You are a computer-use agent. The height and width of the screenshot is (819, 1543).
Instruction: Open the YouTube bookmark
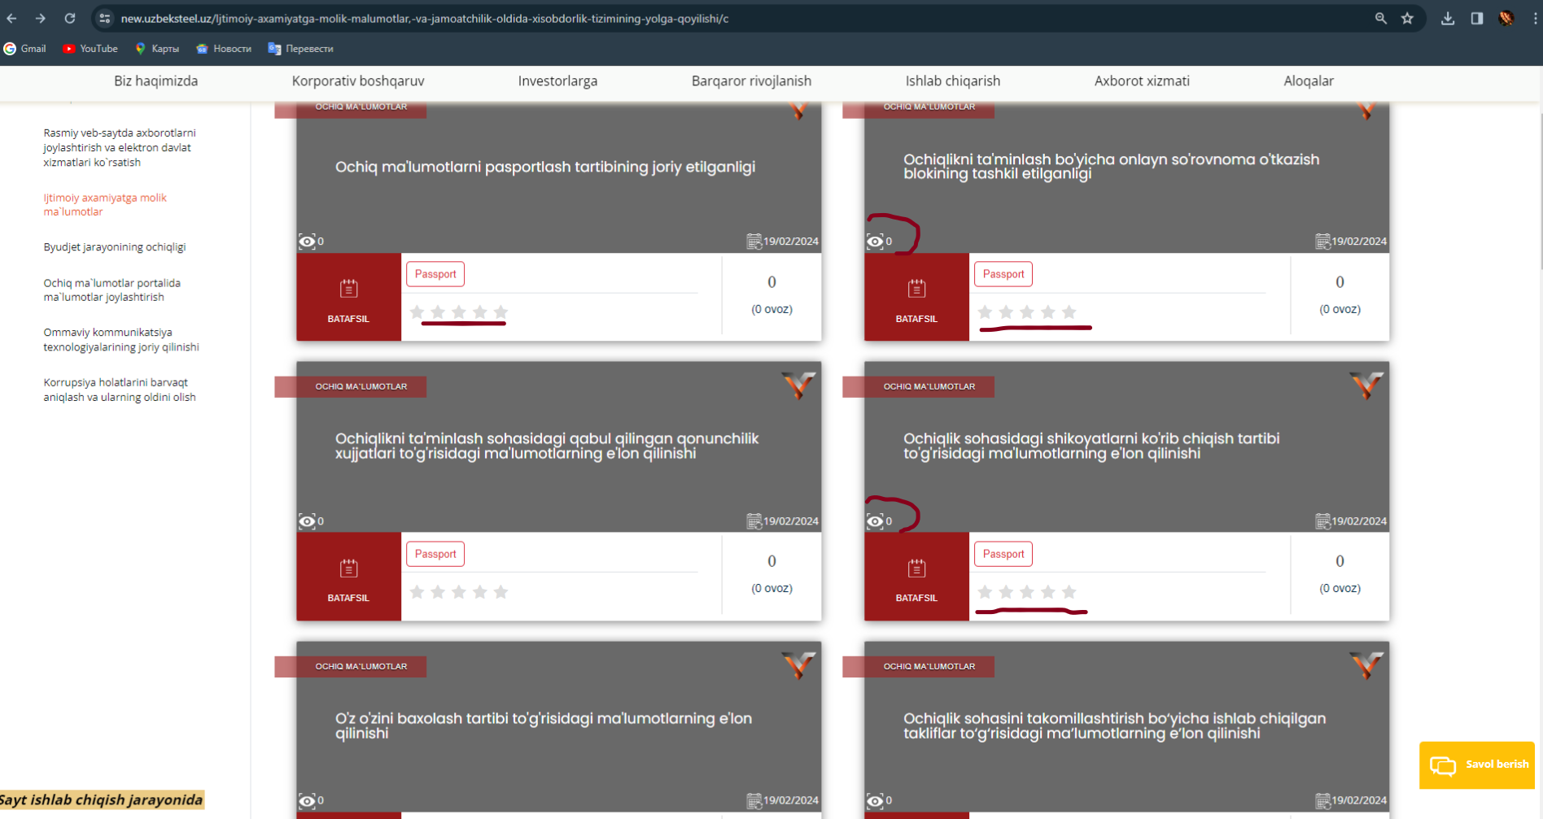[x=90, y=49]
